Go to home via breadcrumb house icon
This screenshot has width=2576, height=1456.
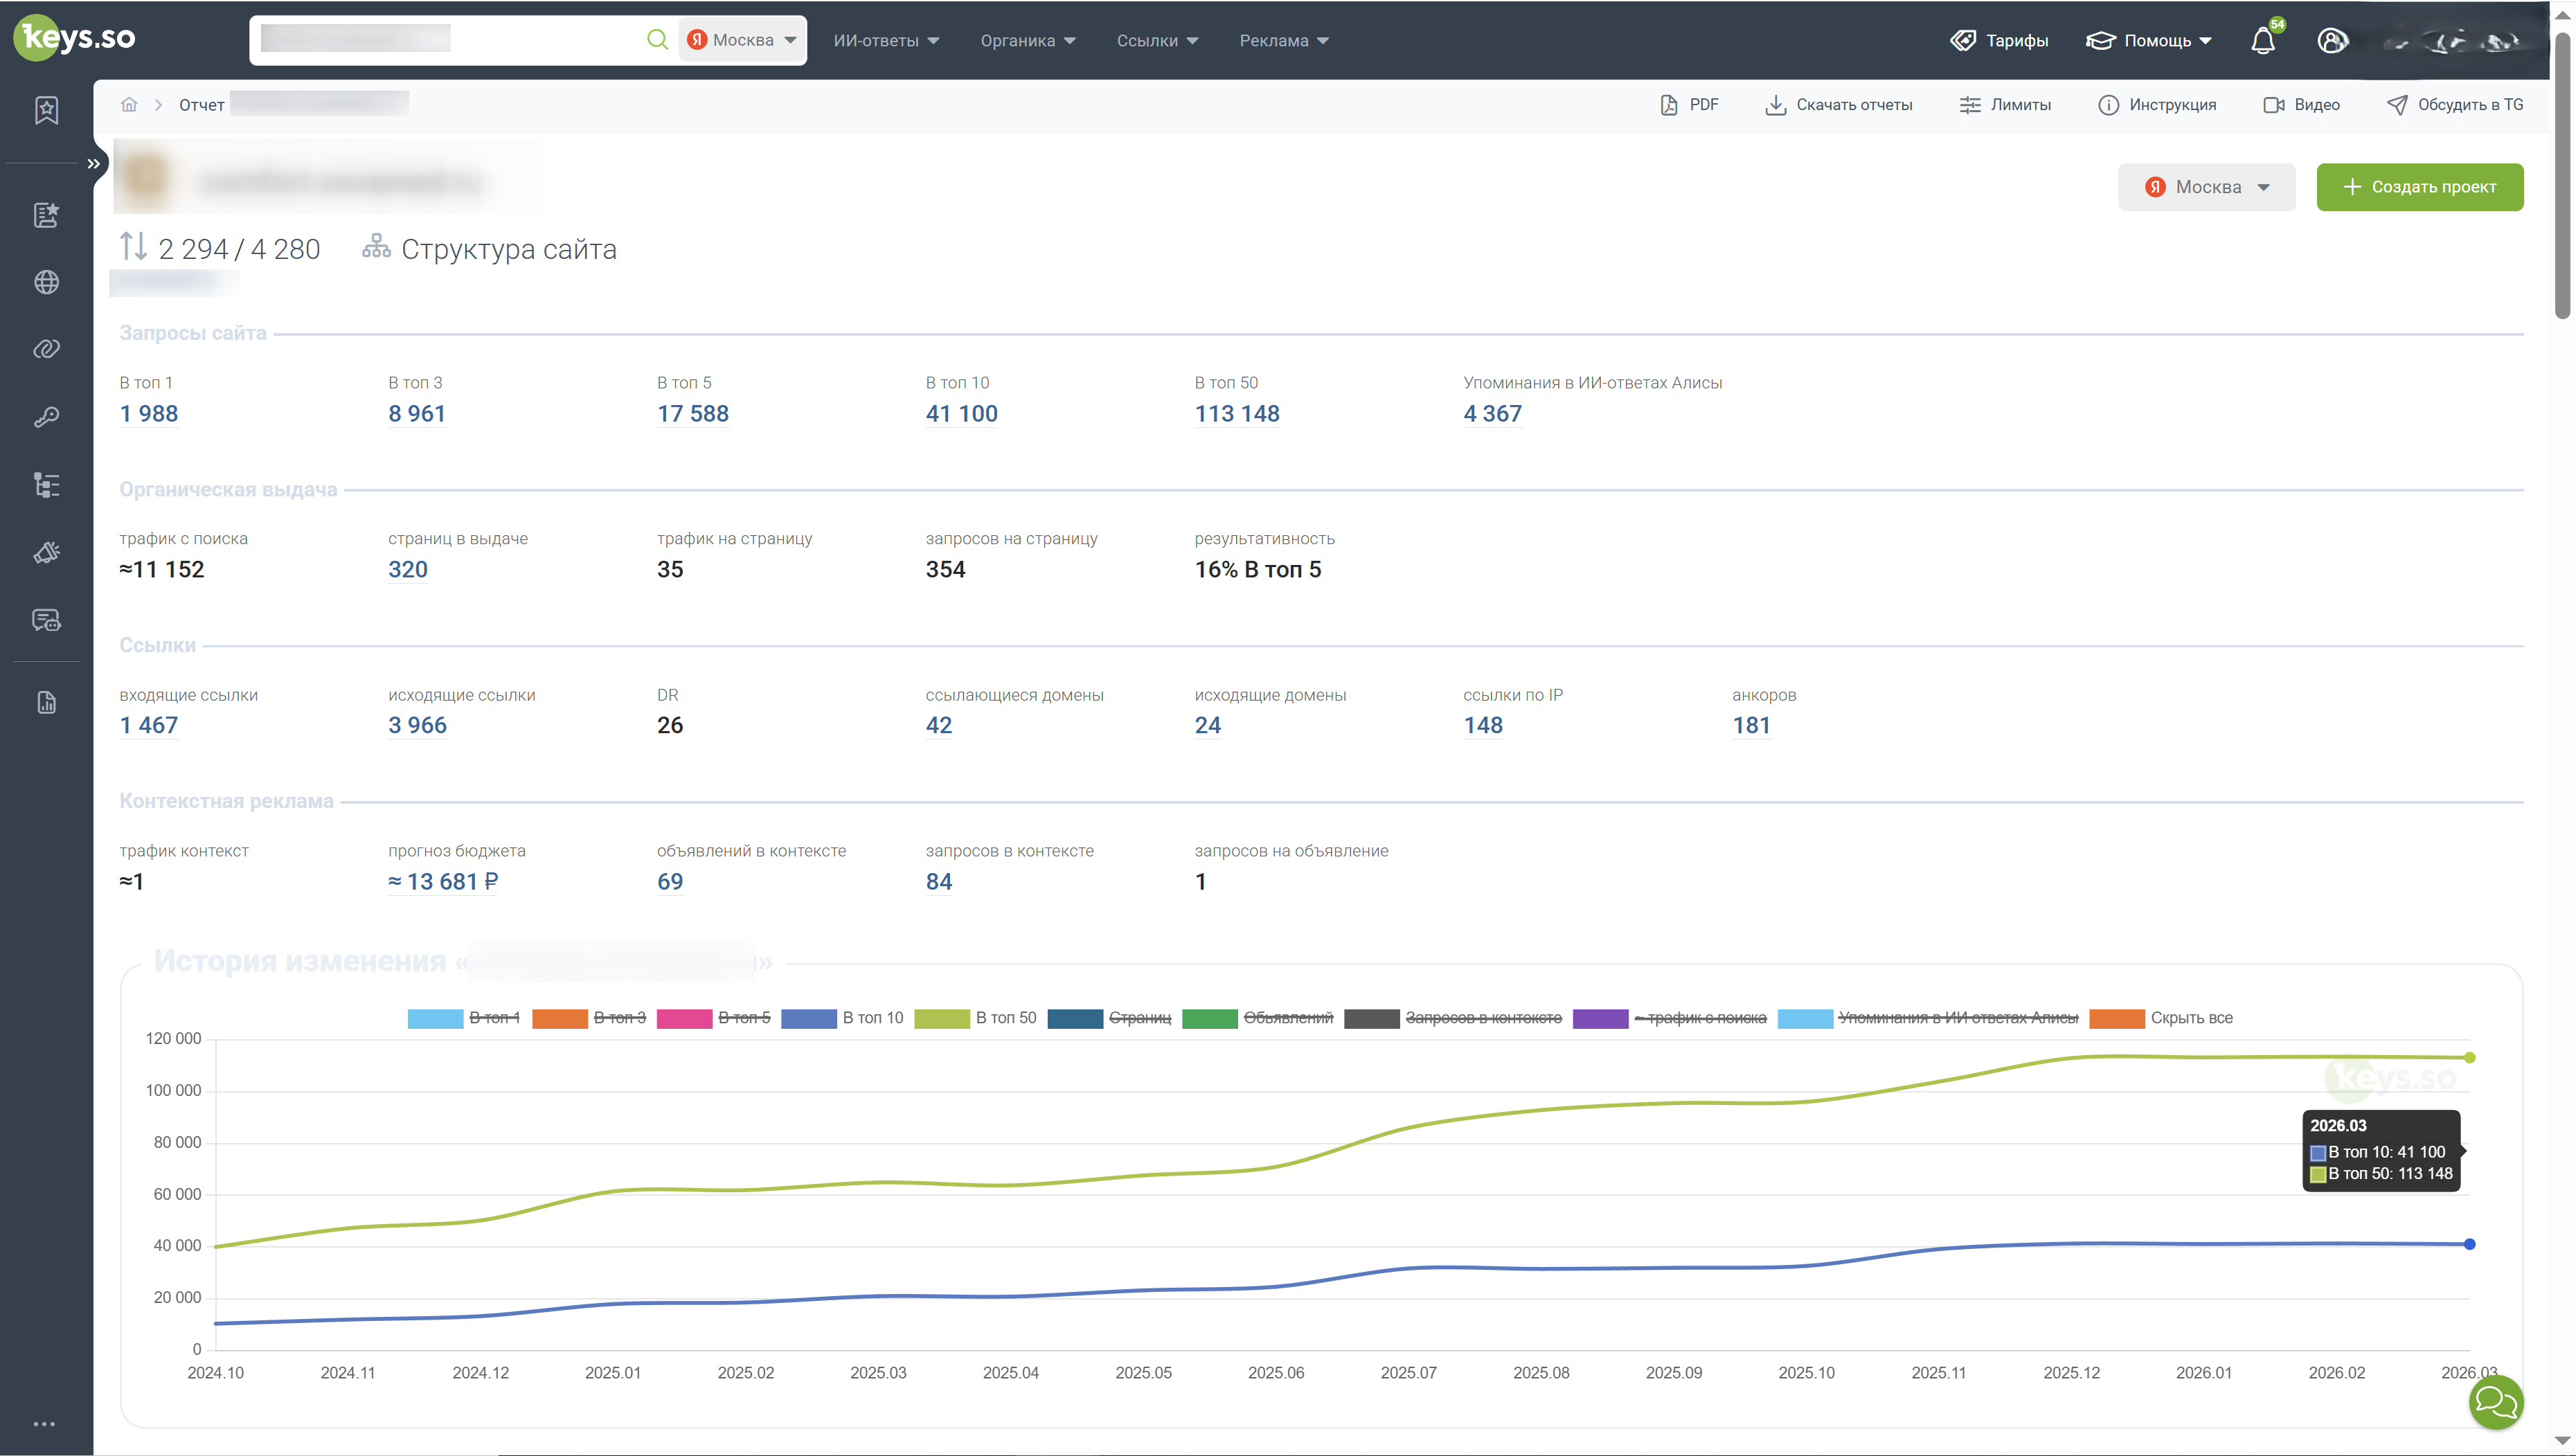coord(129,105)
